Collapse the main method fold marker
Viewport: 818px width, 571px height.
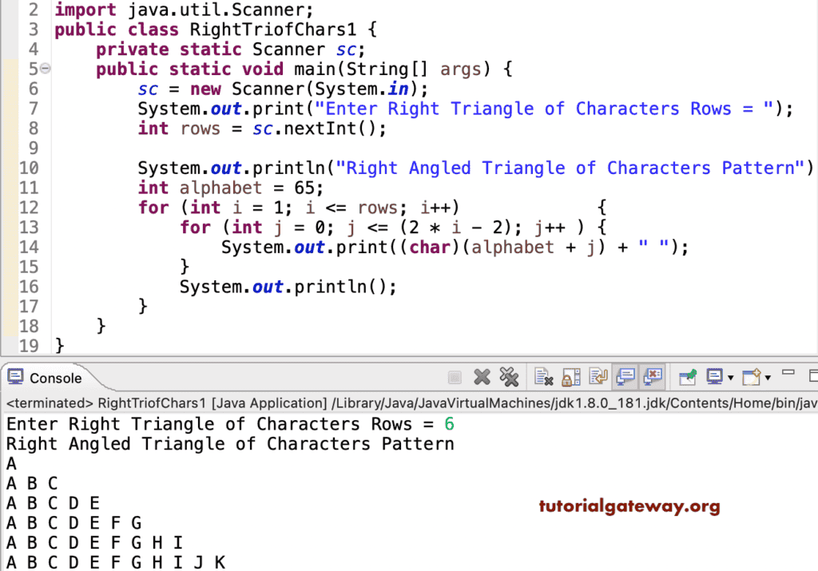click(44, 69)
